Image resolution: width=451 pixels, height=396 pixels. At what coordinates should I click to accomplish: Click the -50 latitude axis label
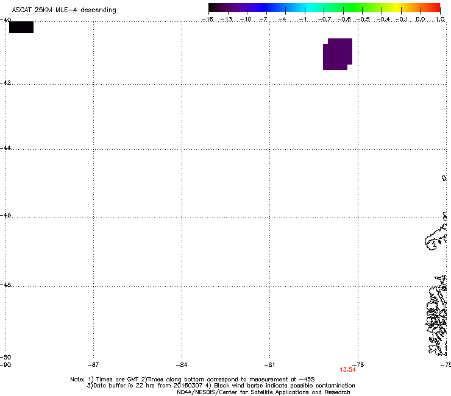click(5, 357)
